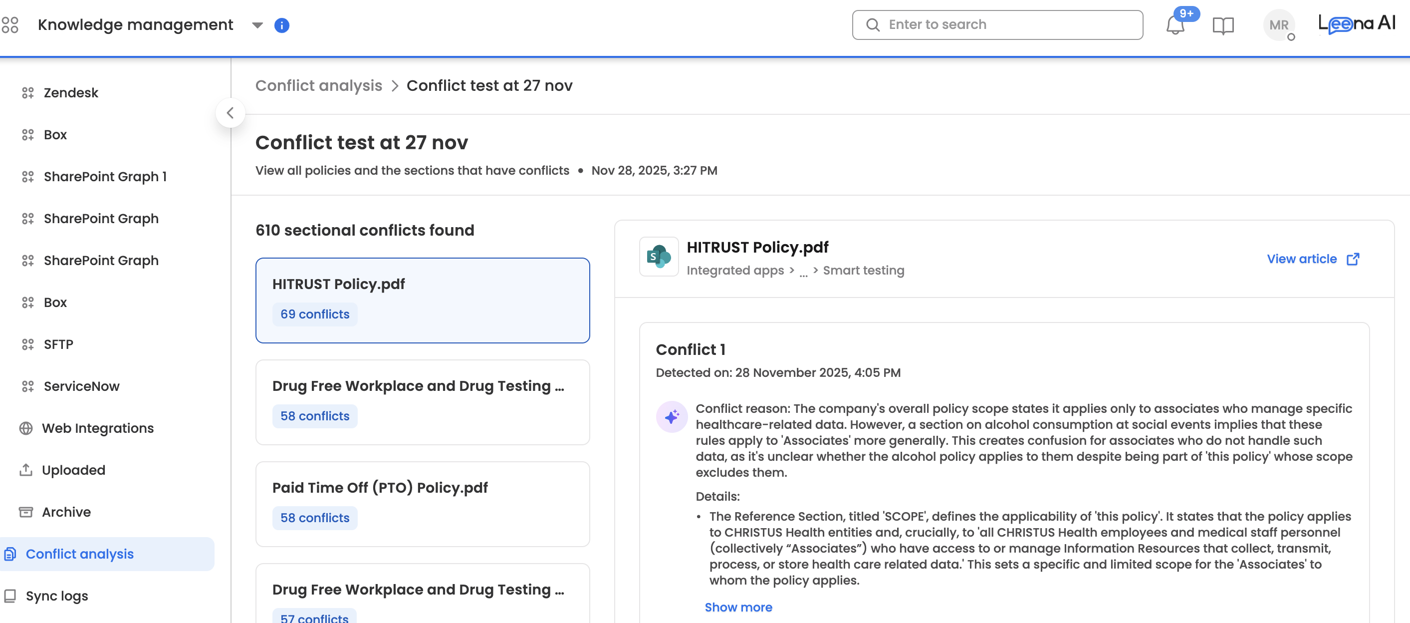Select Web Integrations in sidebar
Image resolution: width=1410 pixels, height=623 pixels.
click(97, 428)
